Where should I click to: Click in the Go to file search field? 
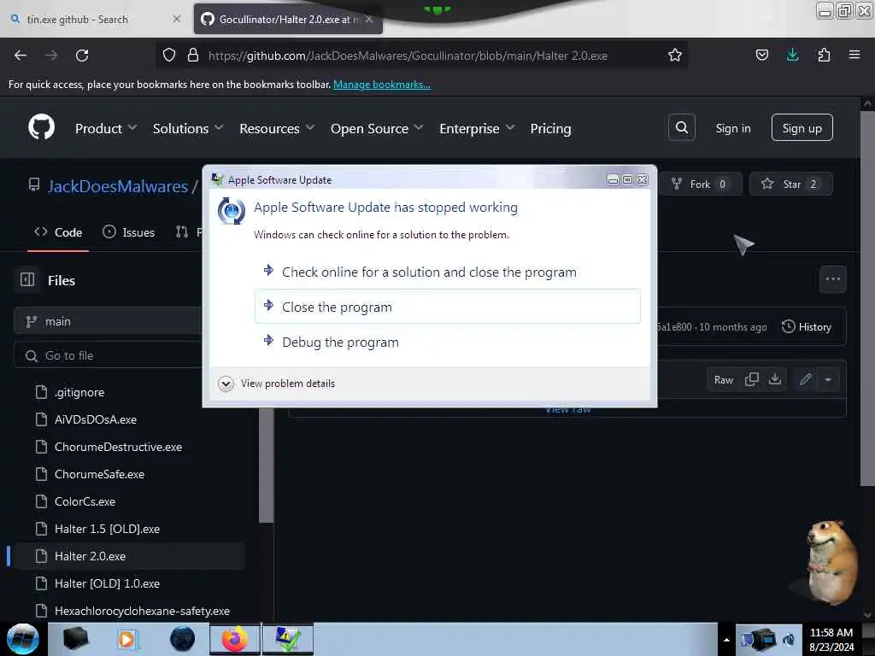point(109,355)
